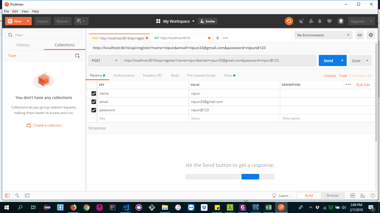The height and width of the screenshot is (213, 380).
Task: Toggle the sidebar icon in status bar
Action: (x=7, y=196)
